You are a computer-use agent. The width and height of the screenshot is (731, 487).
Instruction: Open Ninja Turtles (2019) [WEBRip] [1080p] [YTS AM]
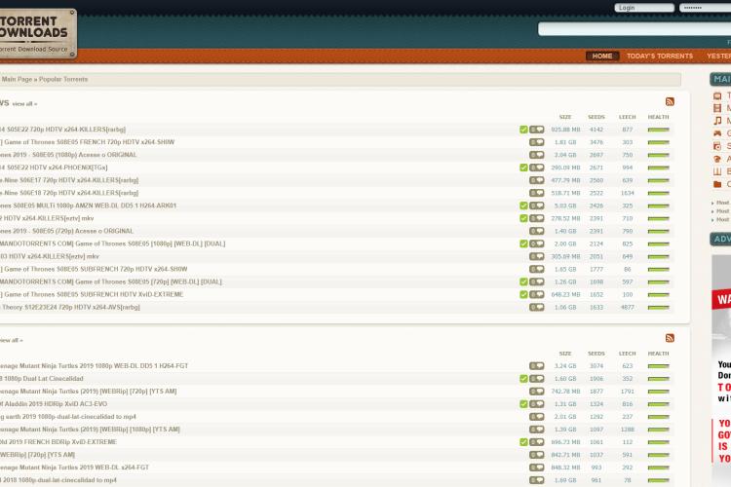pos(90,430)
